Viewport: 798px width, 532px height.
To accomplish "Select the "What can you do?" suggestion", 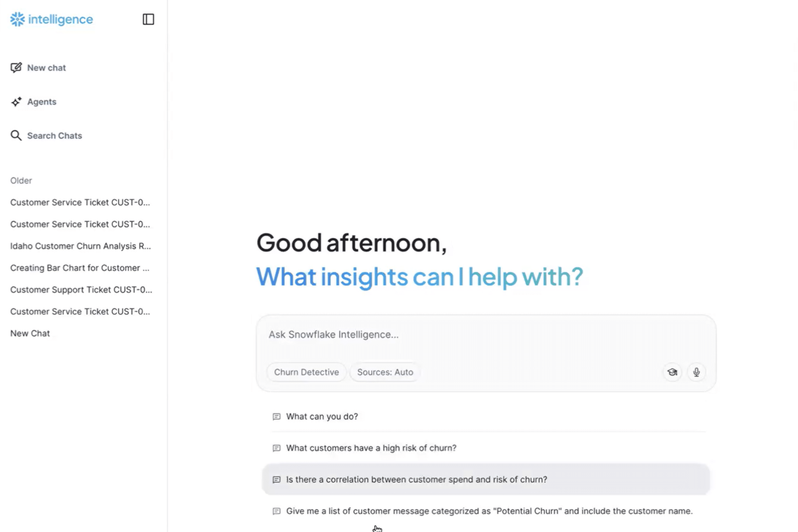I will click(322, 417).
